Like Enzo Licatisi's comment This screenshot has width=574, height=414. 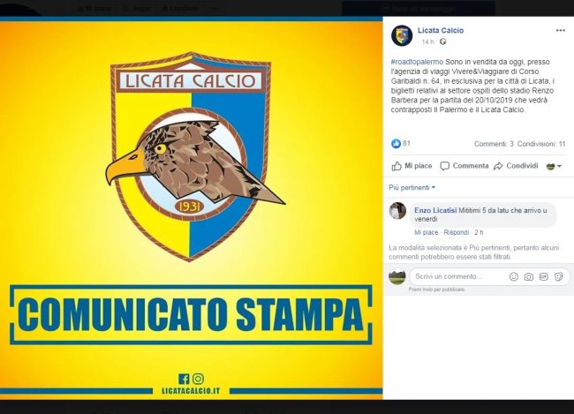(x=427, y=232)
